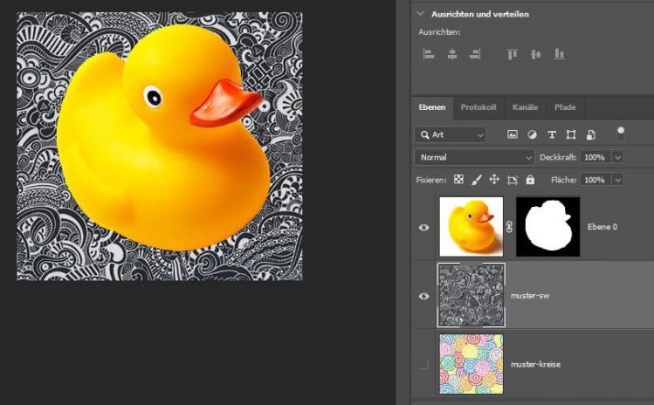This screenshot has width=654, height=405.
Task: Switch to the Ebenen tab
Action: point(432,107)
